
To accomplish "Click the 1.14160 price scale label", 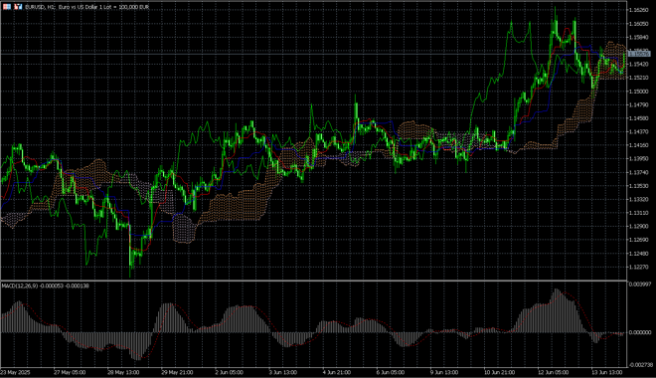I will [638, 145].
